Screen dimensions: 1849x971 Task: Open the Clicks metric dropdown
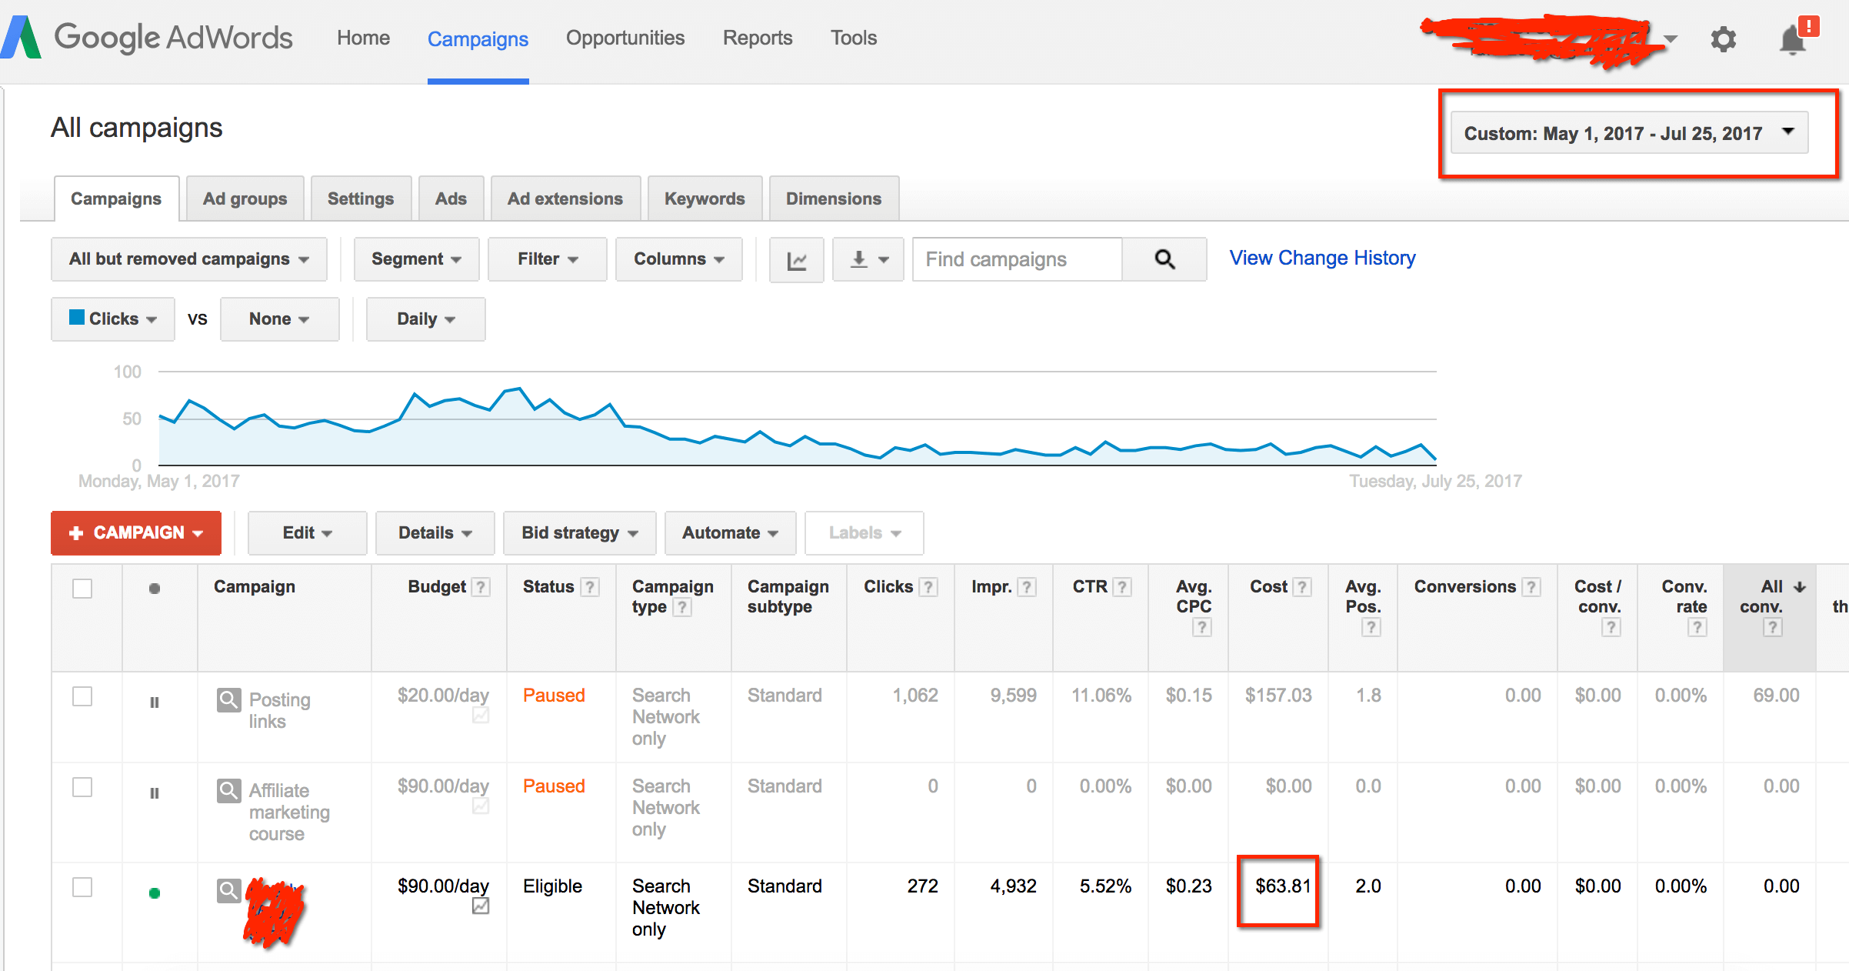pyautogui.click(x=113, y=319)
